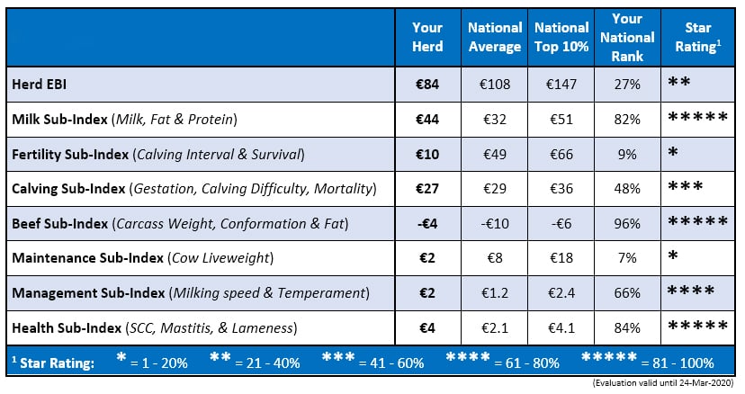745x394 pixels.
Task: Click the €84 Herd EBI value
Action: click(x=427, y=84)
